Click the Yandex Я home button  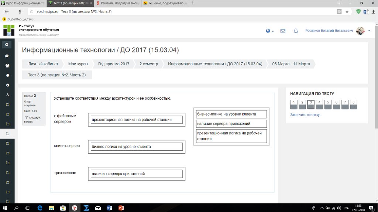tap(20, 11)
